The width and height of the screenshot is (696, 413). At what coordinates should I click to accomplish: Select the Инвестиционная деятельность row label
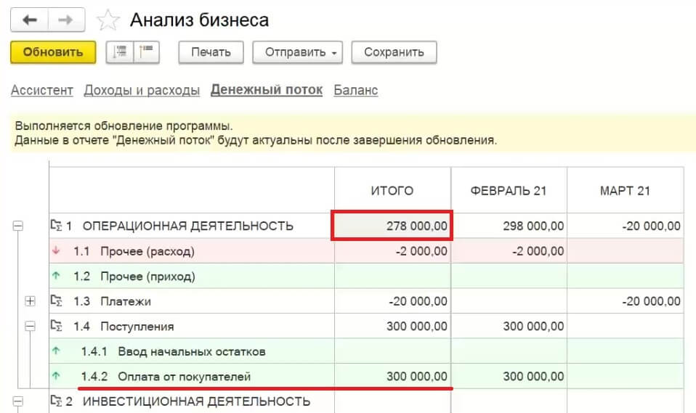[x=196, y=401]
